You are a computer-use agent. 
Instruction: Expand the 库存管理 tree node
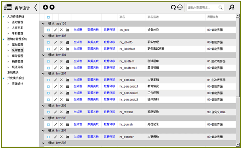click(x=8, y=56)
